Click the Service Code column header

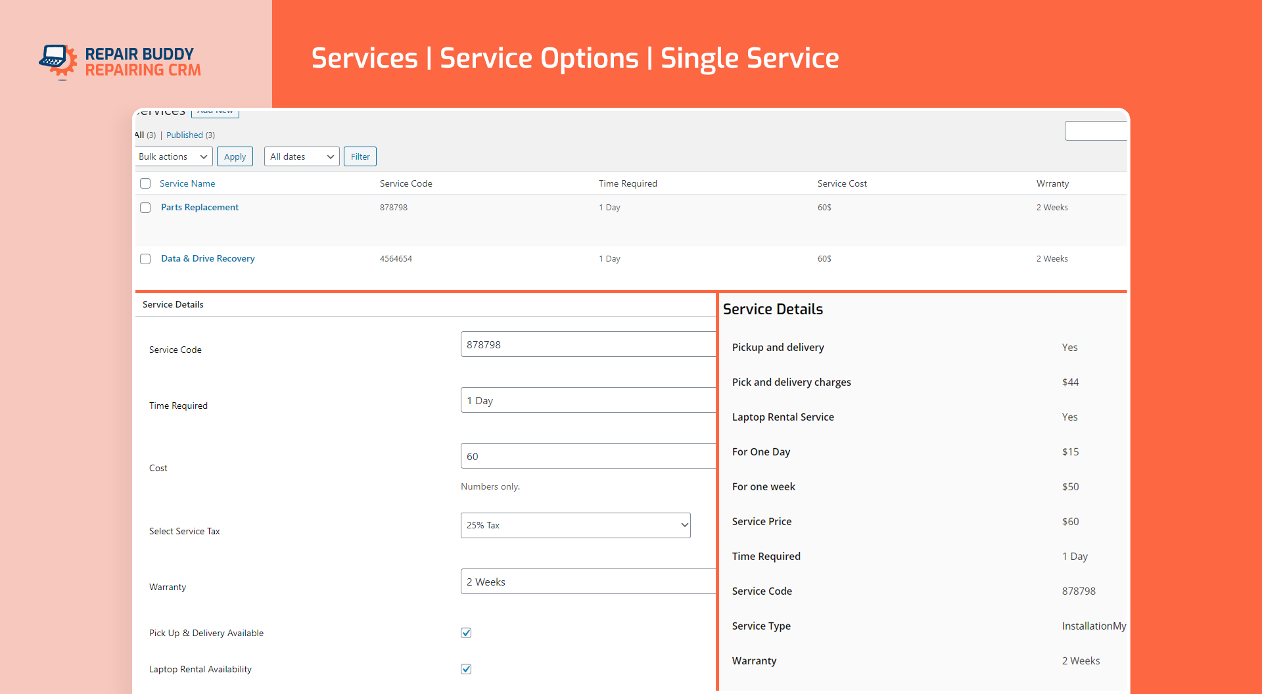[406, 183]
